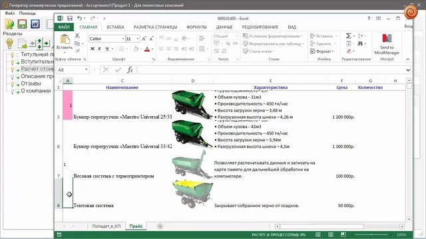
Task: Click the cancel X in formula bar
Action: [106, 70]
